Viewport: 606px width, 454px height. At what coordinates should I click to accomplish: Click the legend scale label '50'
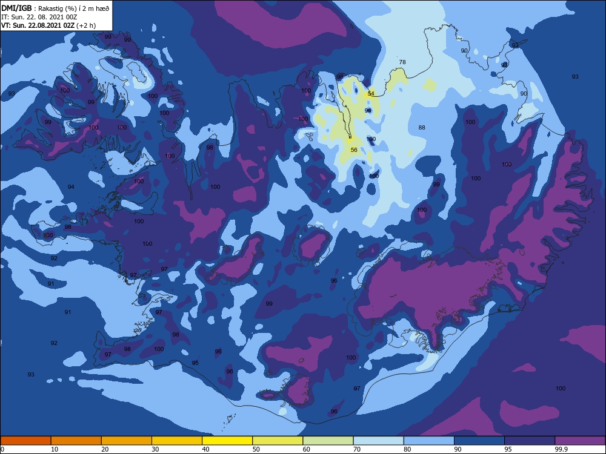pos(256,449)
